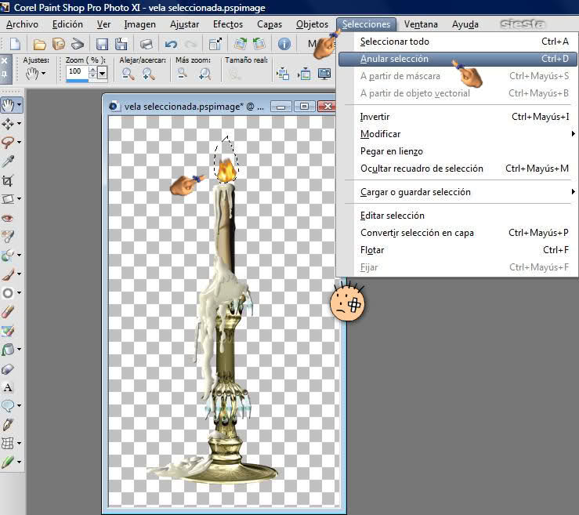Open the Resize image icon
579x515 pixels.
click(215, 44)
